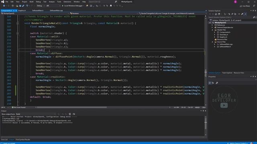
Task: Click Add to Source Control in status bar
Action: [x=238, y=143]
